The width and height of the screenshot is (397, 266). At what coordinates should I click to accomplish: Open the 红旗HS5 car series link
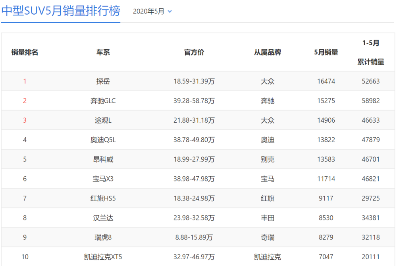pos(103,198)
